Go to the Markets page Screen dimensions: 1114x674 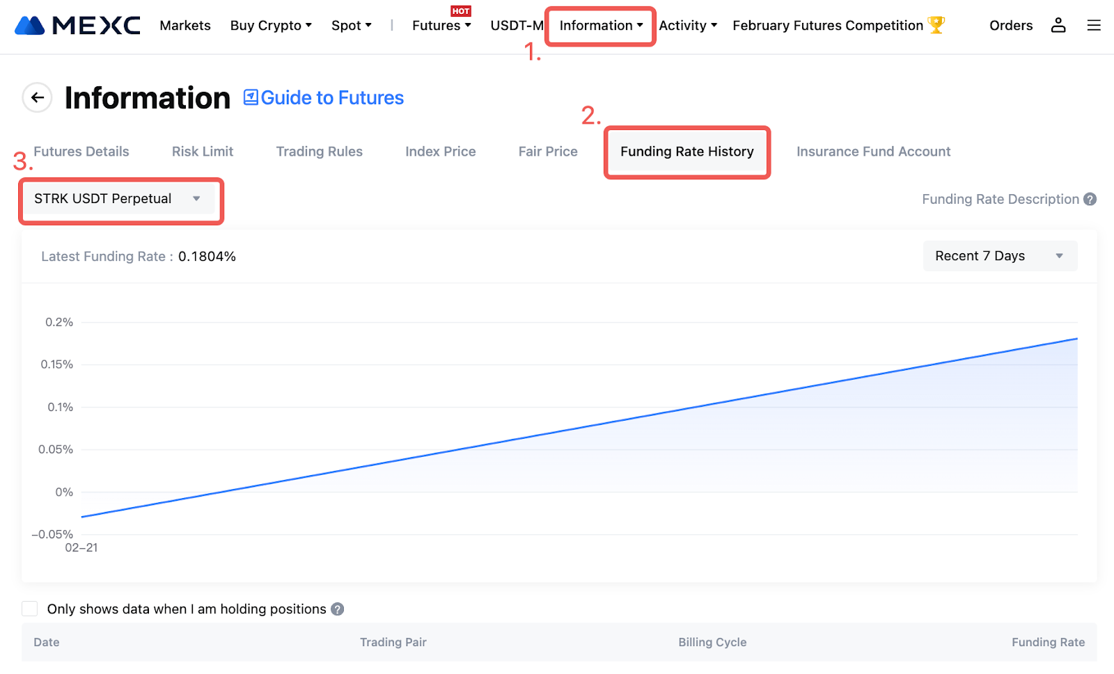pos(185,26)
